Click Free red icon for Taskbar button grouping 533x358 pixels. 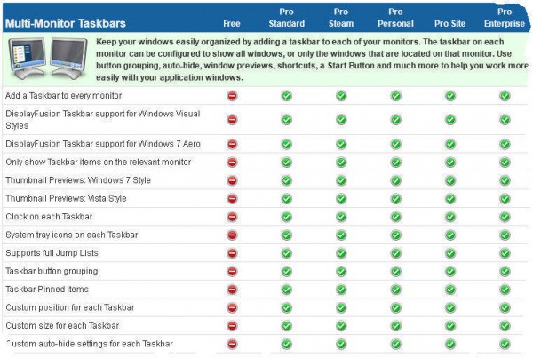tap(232, 271)
